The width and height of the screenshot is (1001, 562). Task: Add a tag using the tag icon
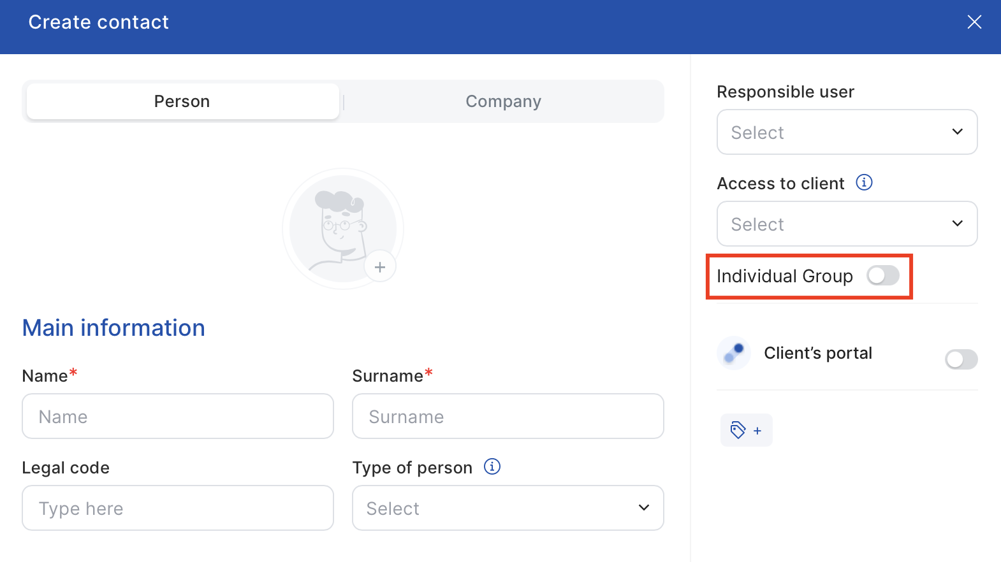[x=746, y=430]
